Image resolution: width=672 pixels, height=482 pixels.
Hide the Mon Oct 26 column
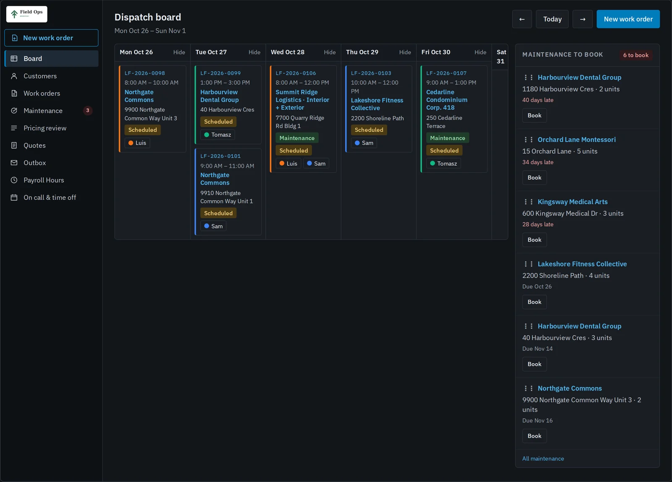point(179,52)
